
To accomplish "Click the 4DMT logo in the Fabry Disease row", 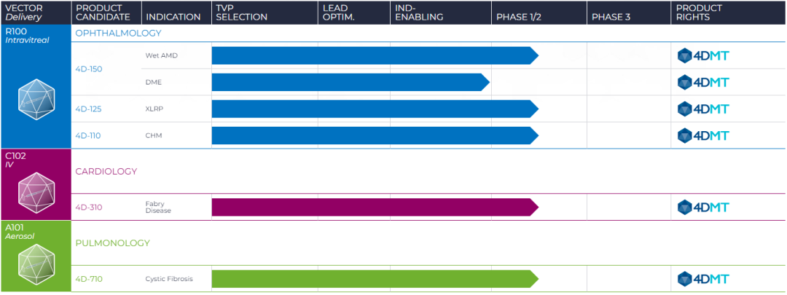I will [702, 207].
